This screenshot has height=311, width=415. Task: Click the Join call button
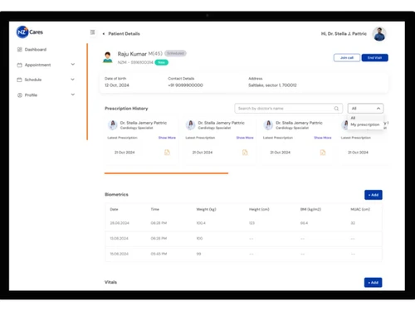[x=347, y=58]
